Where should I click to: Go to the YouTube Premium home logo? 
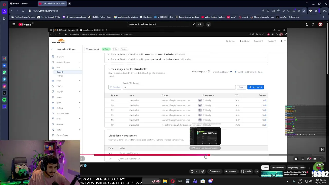click(25, 24)
